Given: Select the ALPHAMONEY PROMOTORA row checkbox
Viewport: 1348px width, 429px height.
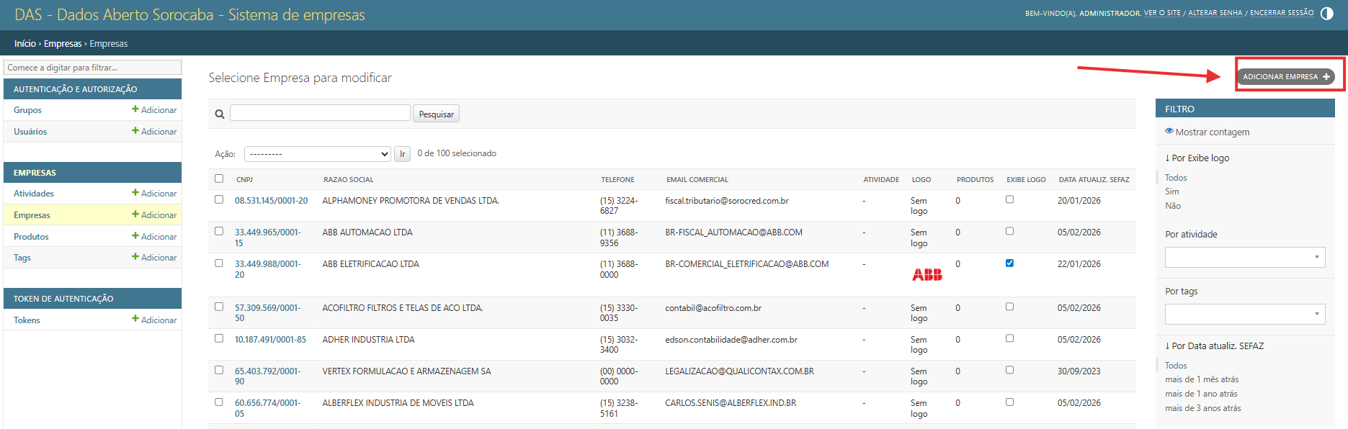Looking at the screenshot, I should point(219,199).
